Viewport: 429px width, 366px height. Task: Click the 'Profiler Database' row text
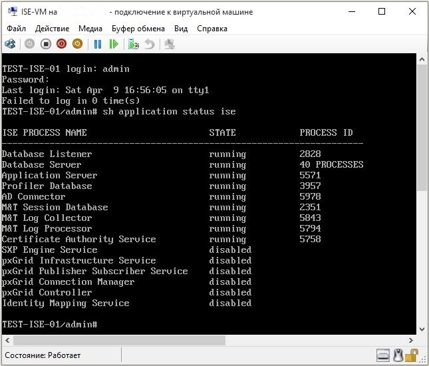pos(47,186)
